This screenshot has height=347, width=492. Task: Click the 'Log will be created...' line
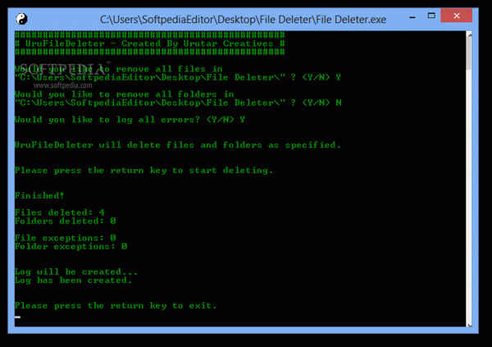point(76,272)
